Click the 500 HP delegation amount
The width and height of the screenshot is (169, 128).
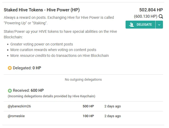88,106
